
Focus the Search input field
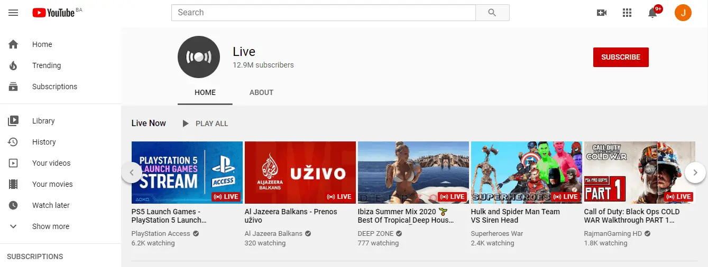coord(324,13)
